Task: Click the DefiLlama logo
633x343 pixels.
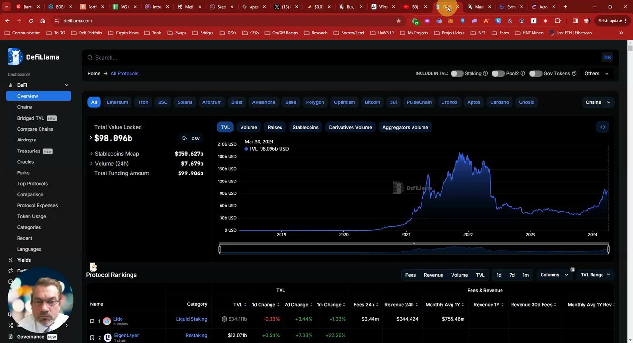Action: (x=34, y=57)
